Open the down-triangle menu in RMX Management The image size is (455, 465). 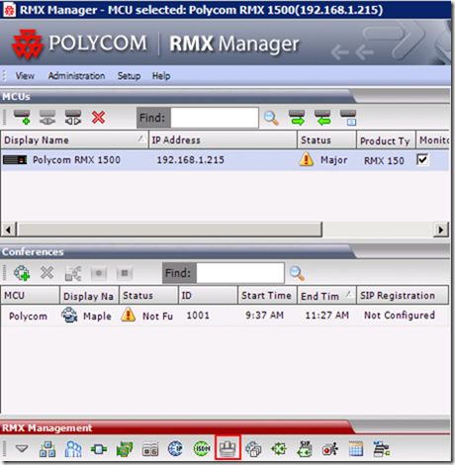(x=22, y=448)
